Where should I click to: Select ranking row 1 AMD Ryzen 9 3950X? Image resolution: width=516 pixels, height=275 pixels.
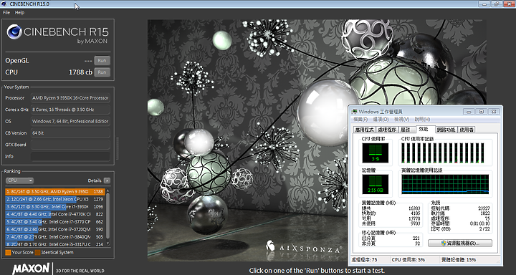coord(55,191)
